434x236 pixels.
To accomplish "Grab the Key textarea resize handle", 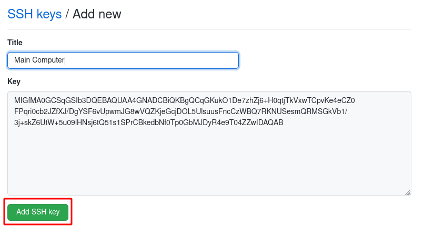I will coord(408,192).
